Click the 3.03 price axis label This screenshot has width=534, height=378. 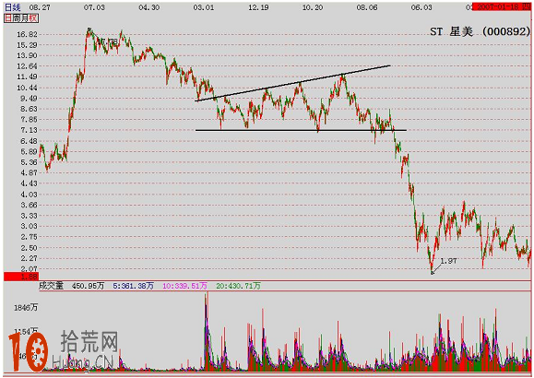29,226
